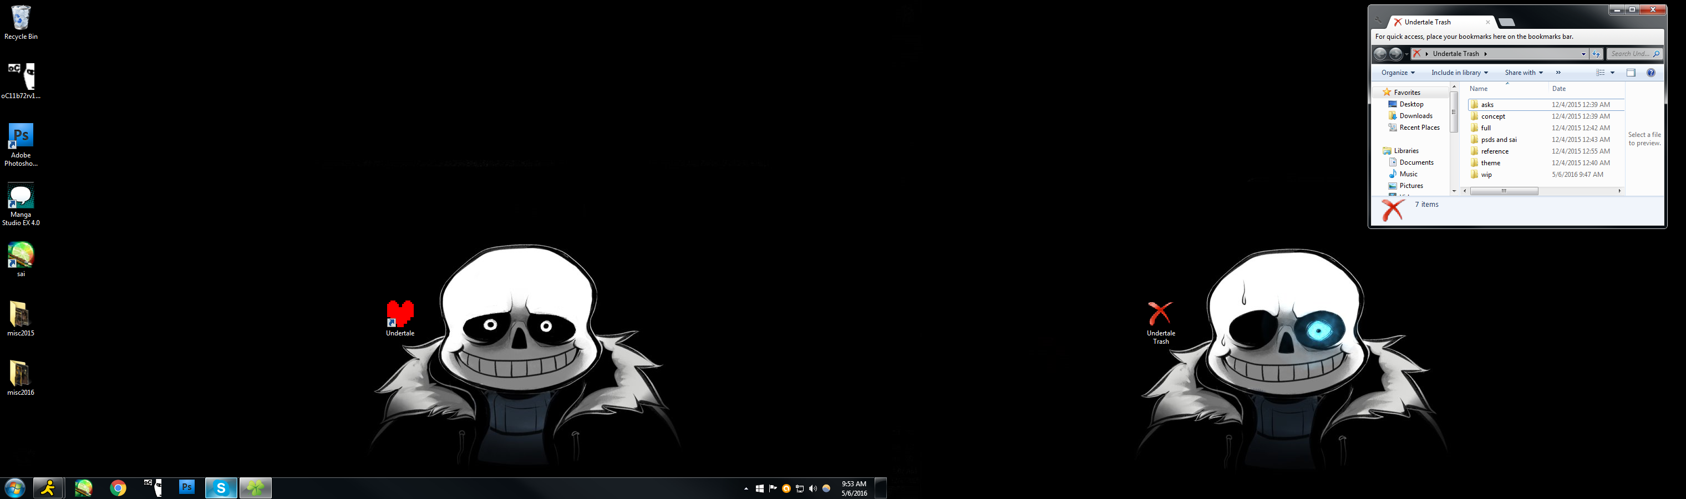Open the network status tray icon
The image size is (1686, 499).
click(x=799, y=488)
